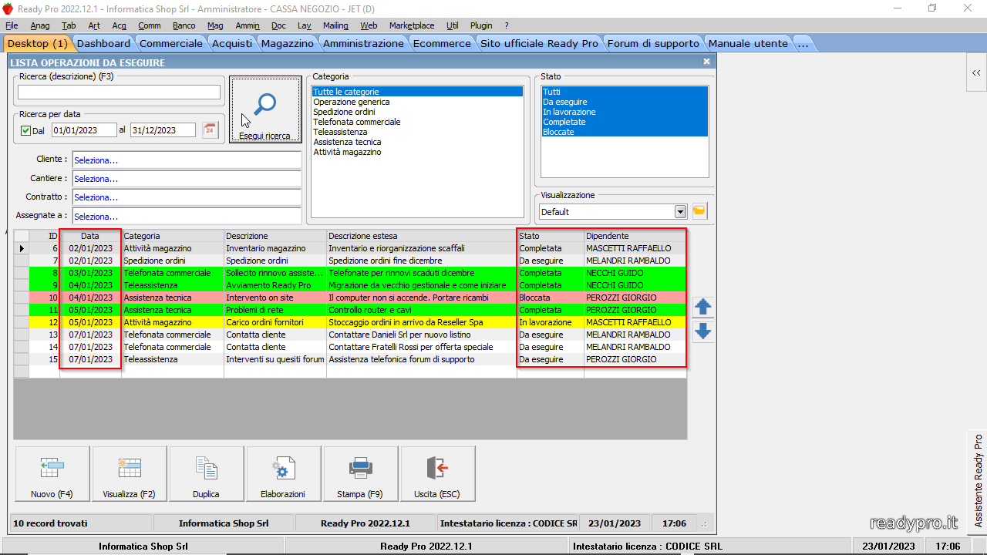987x555 pixels.
Task: Print the list with Stampa (F9)
Action: pyautogui.click(x=360, y=473)
